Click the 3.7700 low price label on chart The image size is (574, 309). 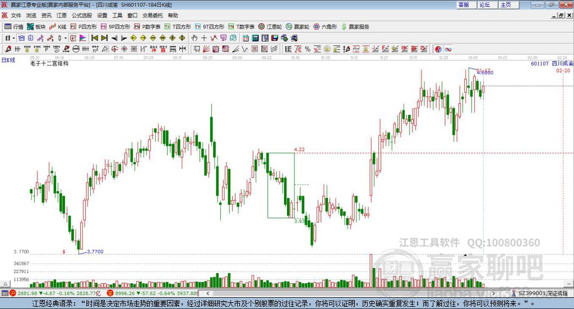pyautogui.click(x=95, y=252)
